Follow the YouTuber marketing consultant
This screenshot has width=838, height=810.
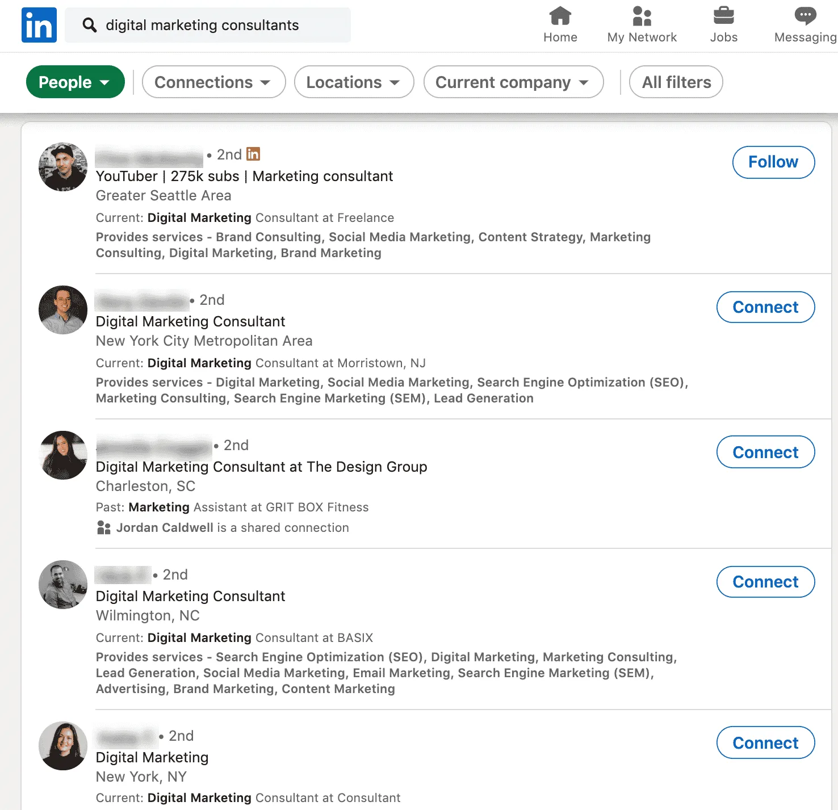tap(773, 162)
